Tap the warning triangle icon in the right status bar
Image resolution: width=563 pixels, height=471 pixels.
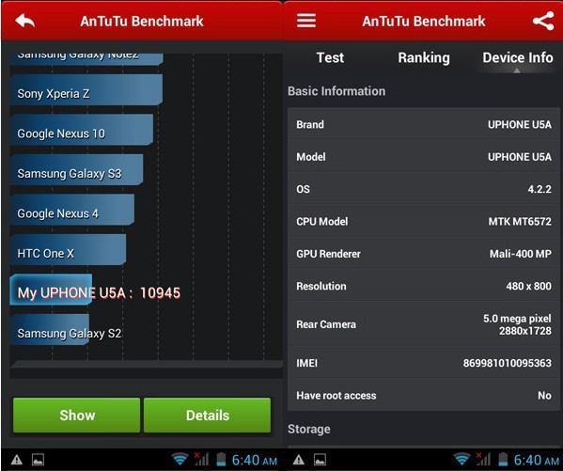click(299, 460)
